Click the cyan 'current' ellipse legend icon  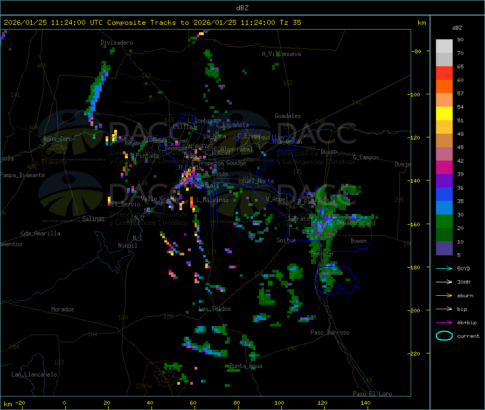point(444,336)
